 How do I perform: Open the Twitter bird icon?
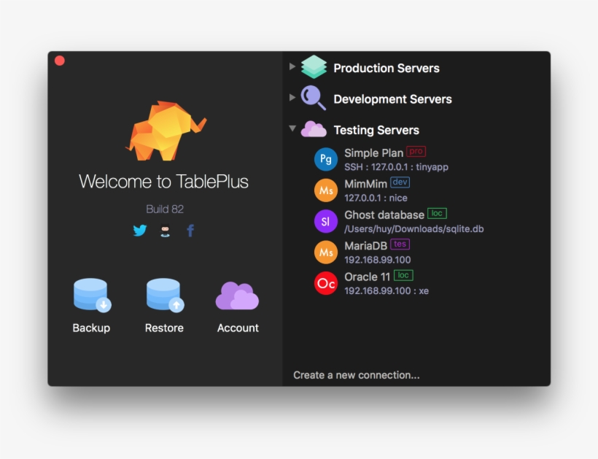(x=140, y=231)
